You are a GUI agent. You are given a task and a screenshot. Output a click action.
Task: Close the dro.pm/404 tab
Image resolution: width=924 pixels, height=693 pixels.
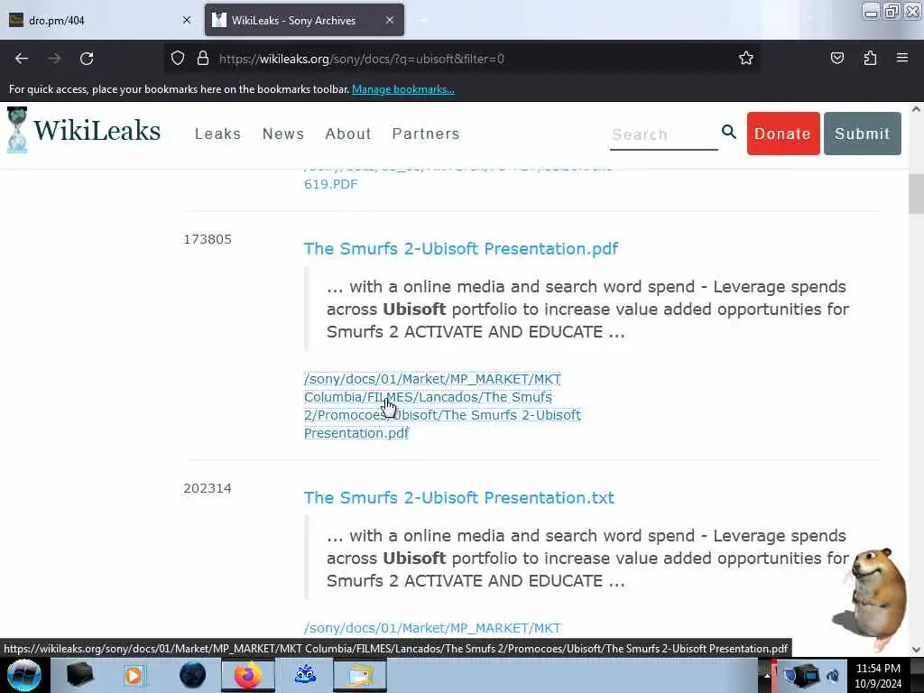pos(187,20)
